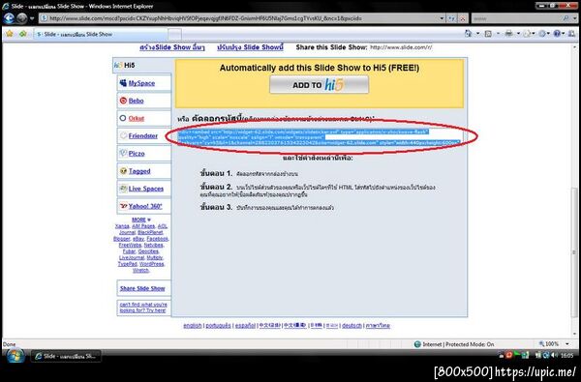Expand the MORE sites list arrow
The image size is (581, 382).
(149, 220)
